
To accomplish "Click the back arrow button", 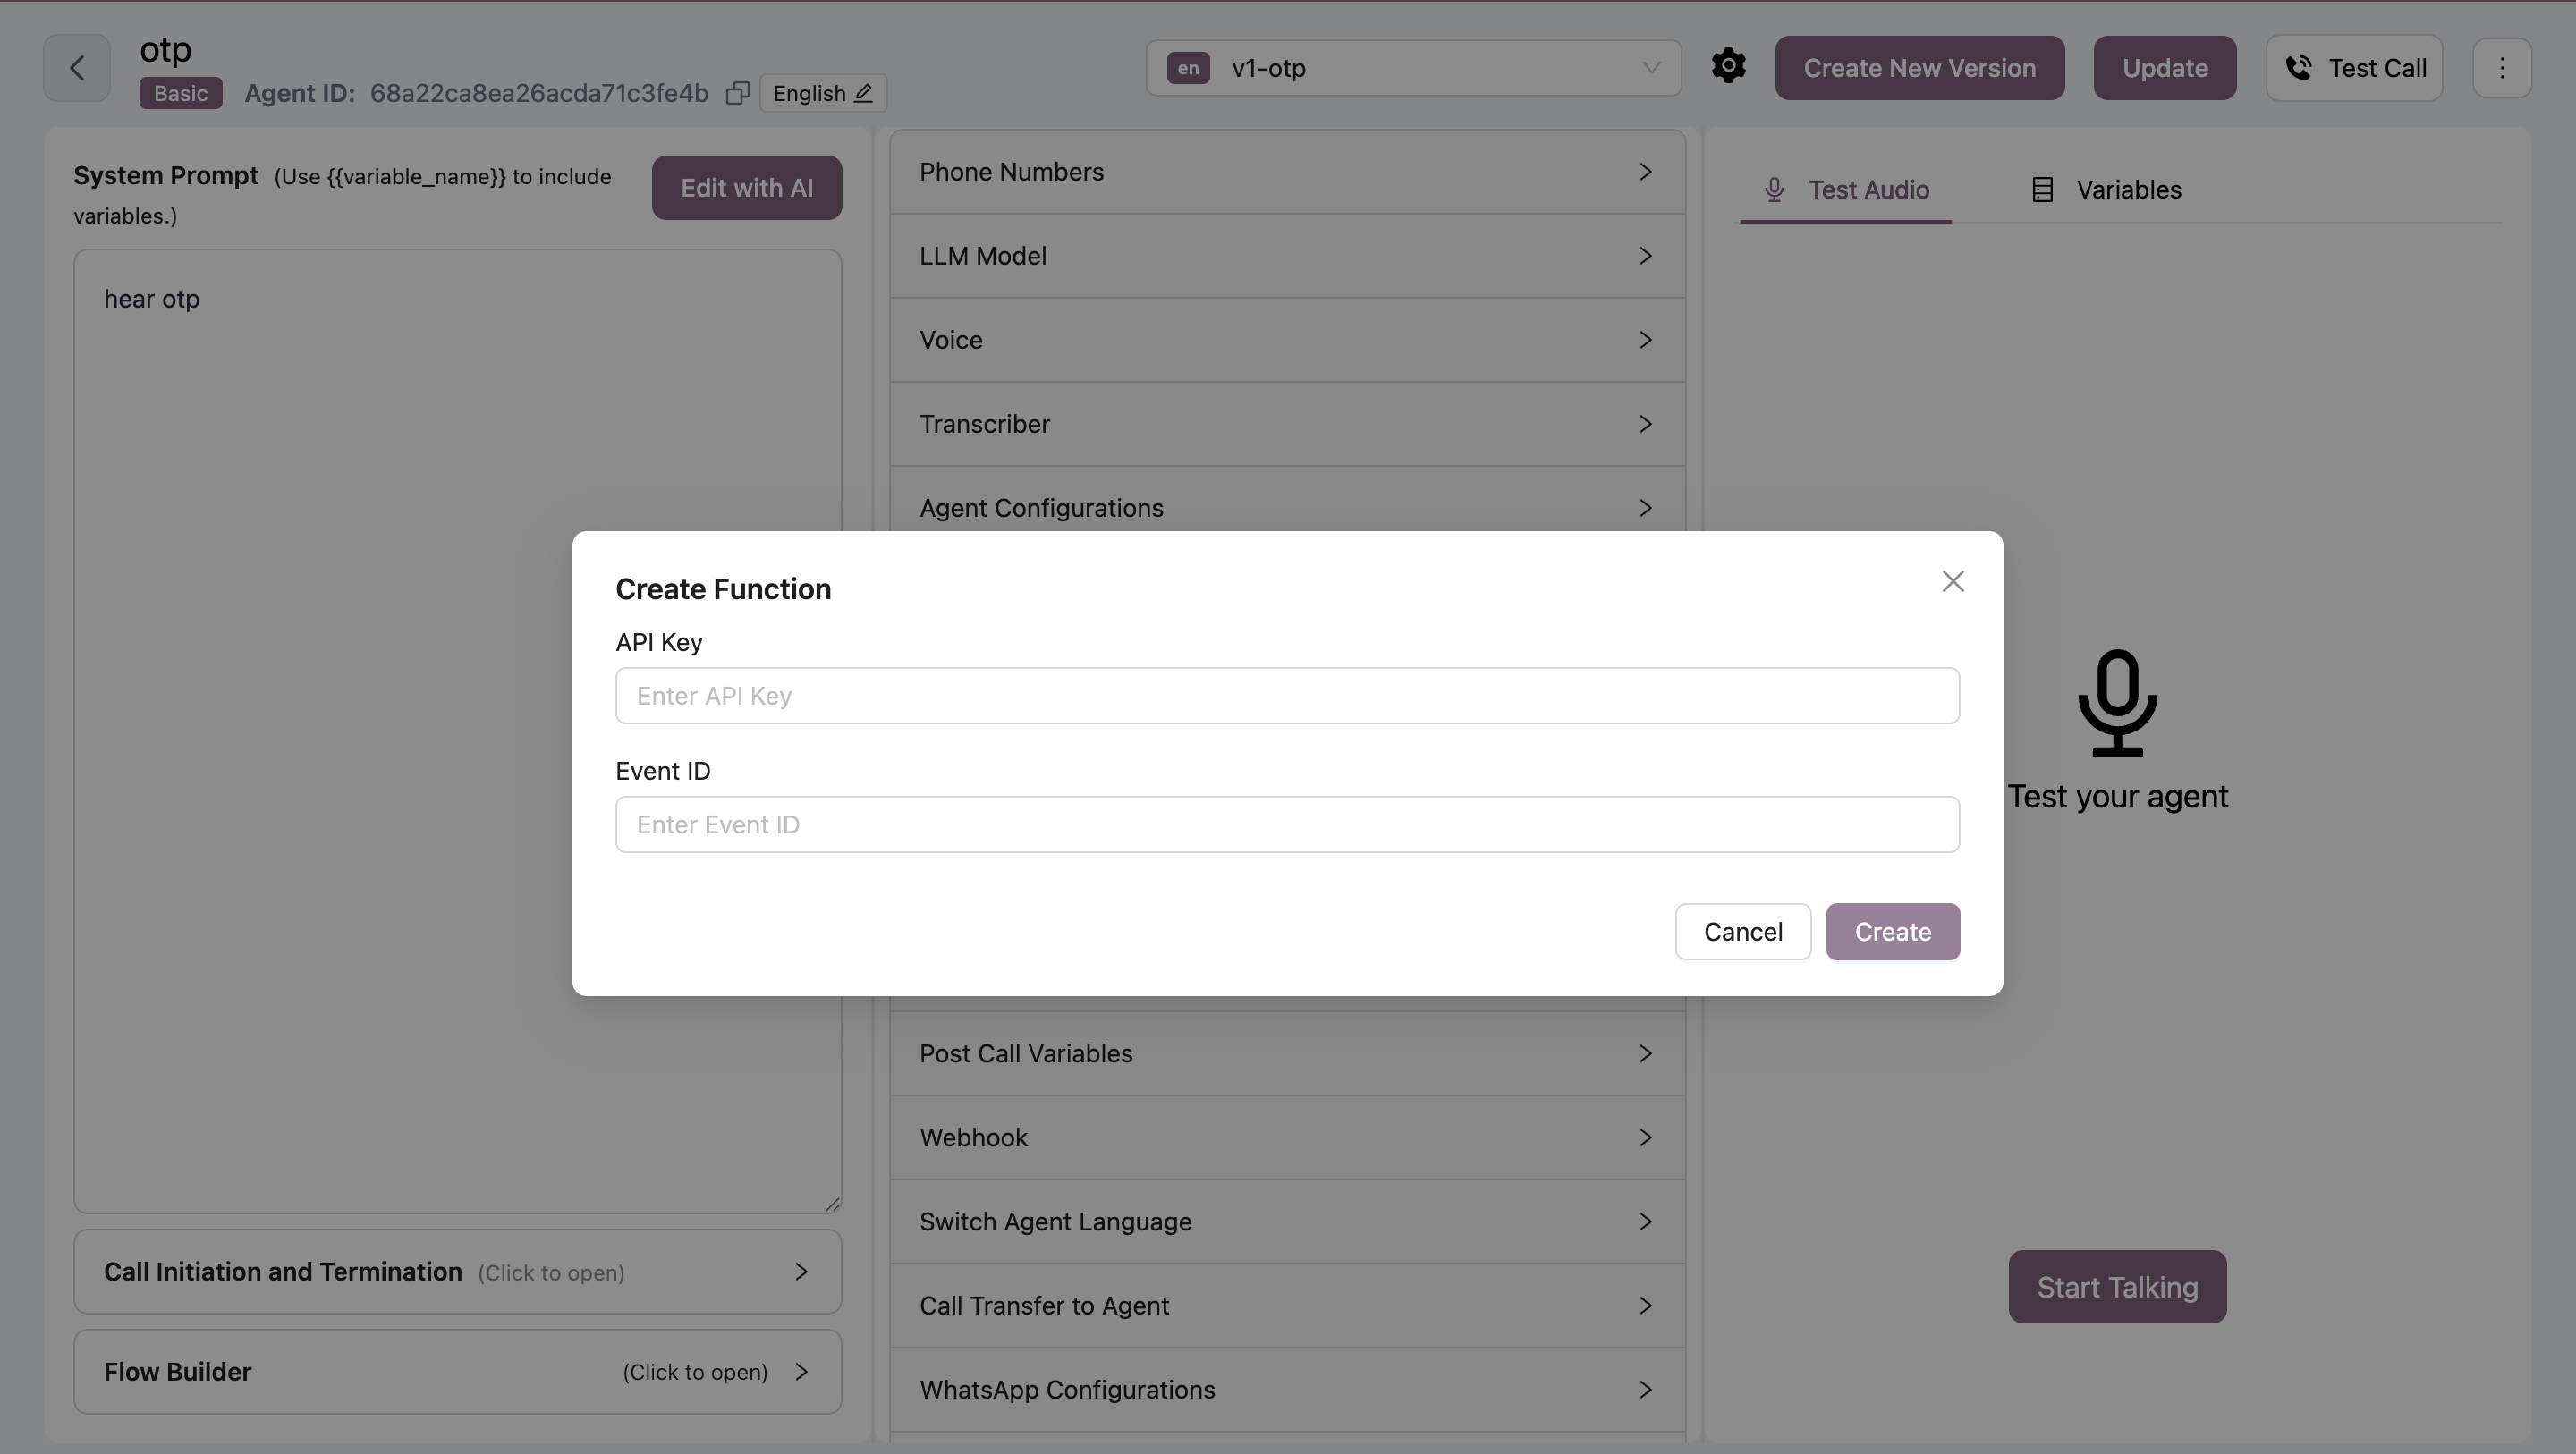I will click(x=77, y=68).
